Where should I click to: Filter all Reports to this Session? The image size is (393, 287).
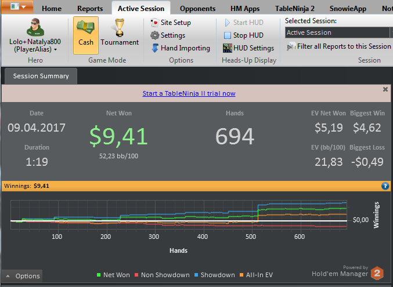point(339,46)
